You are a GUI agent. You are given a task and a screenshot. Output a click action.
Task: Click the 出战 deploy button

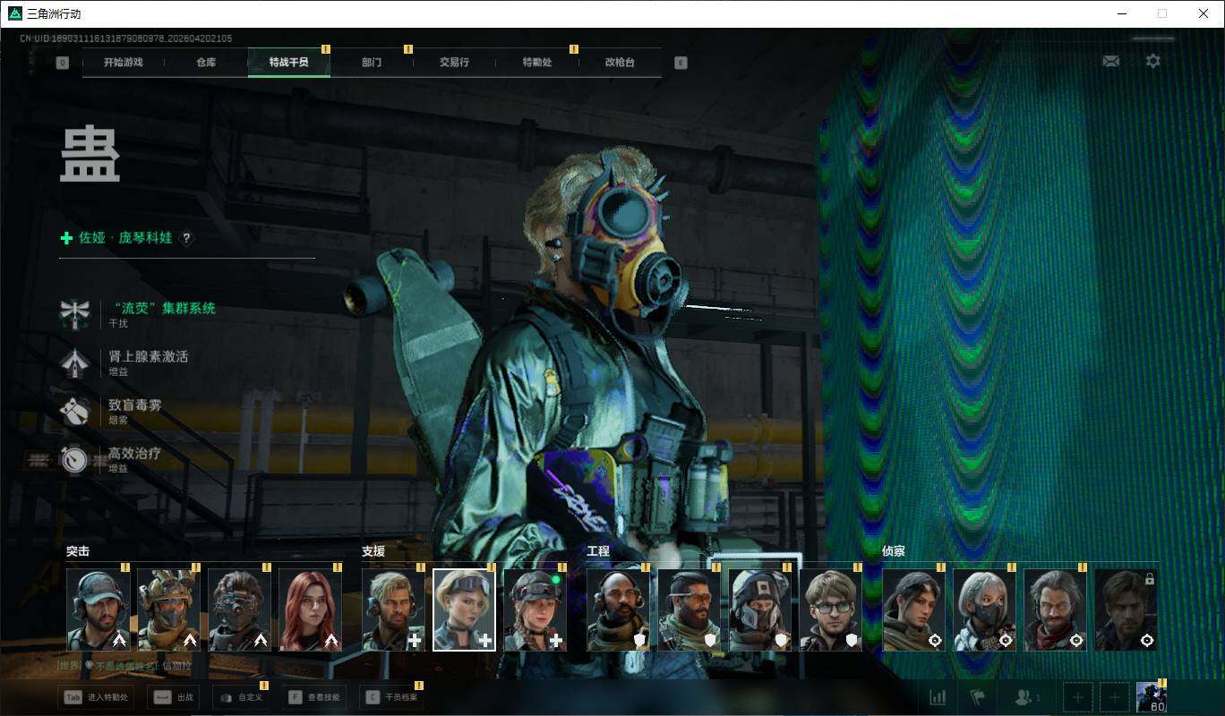click(x=174, y=697)
